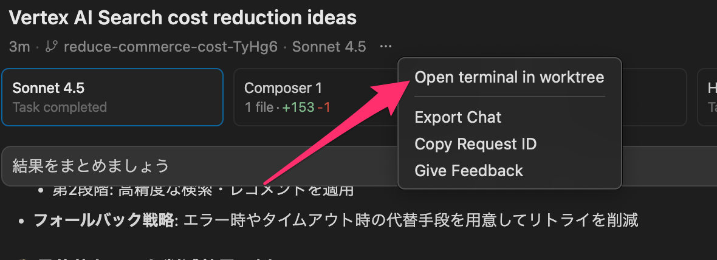Click the Sonnet 4.5 label in header subtitle

(x=329, y=47)
